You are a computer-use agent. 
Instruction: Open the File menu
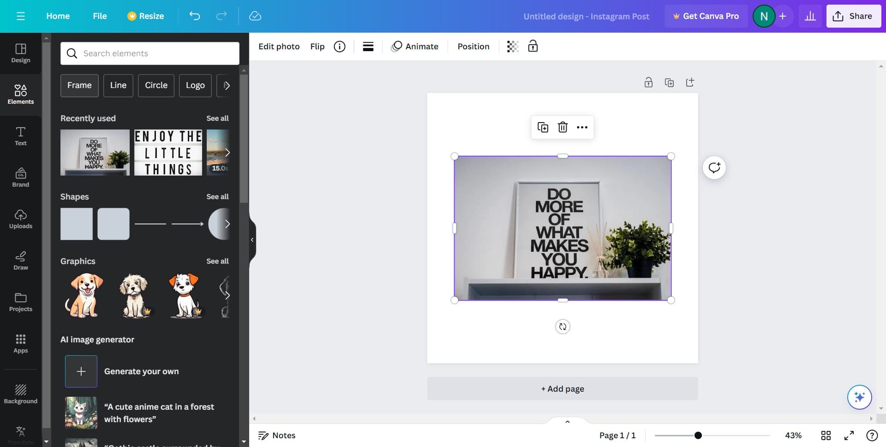100,16
